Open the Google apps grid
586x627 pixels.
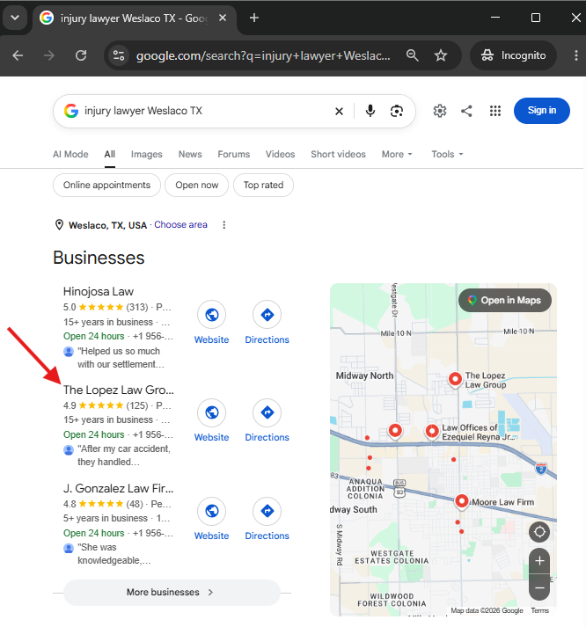tap(495, 111)
